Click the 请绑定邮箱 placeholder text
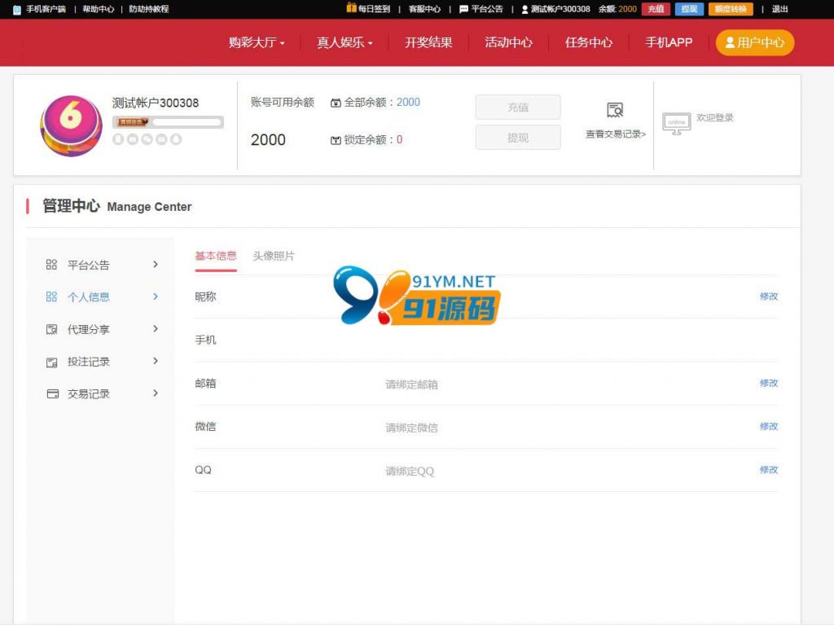This screenshot has height=628, width=834. 411,384
